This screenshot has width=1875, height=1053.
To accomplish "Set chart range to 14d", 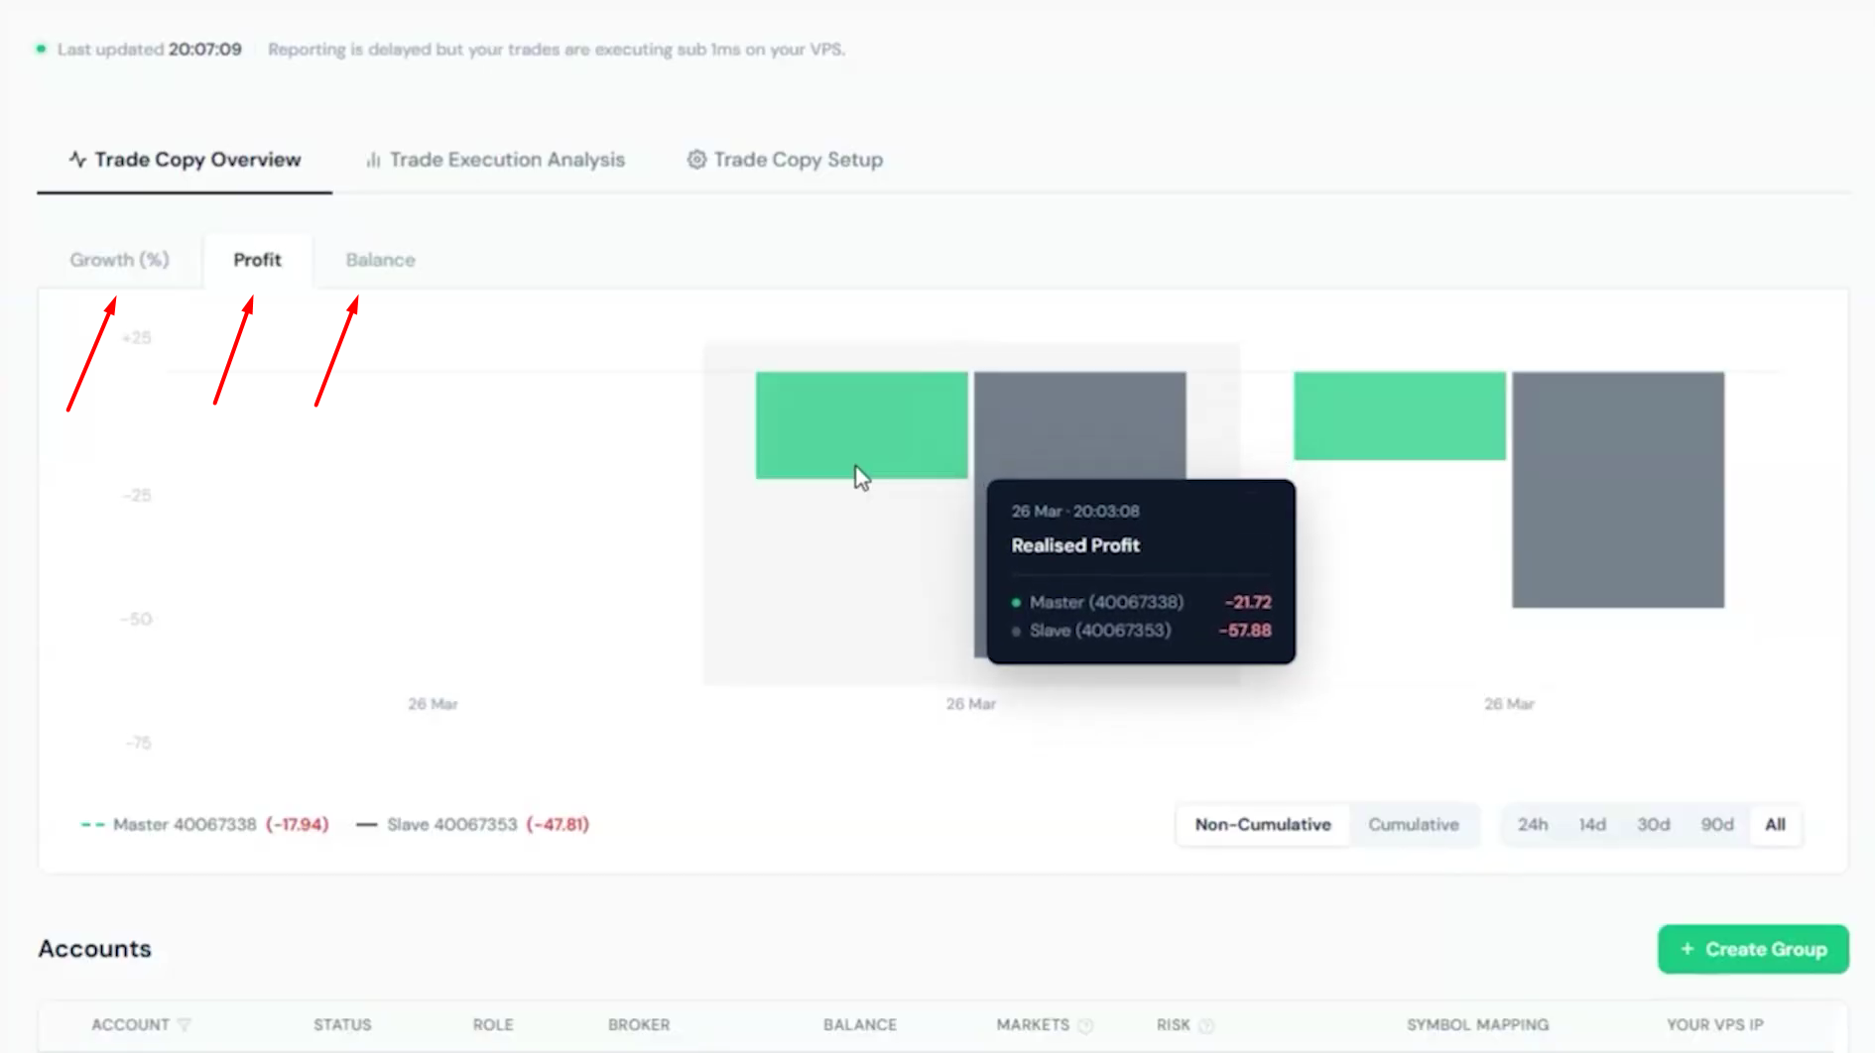I will tap(1592, 825).
